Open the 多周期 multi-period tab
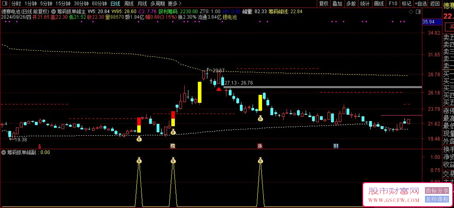Viewport: 454px width, 208px height. pos(158,4)
